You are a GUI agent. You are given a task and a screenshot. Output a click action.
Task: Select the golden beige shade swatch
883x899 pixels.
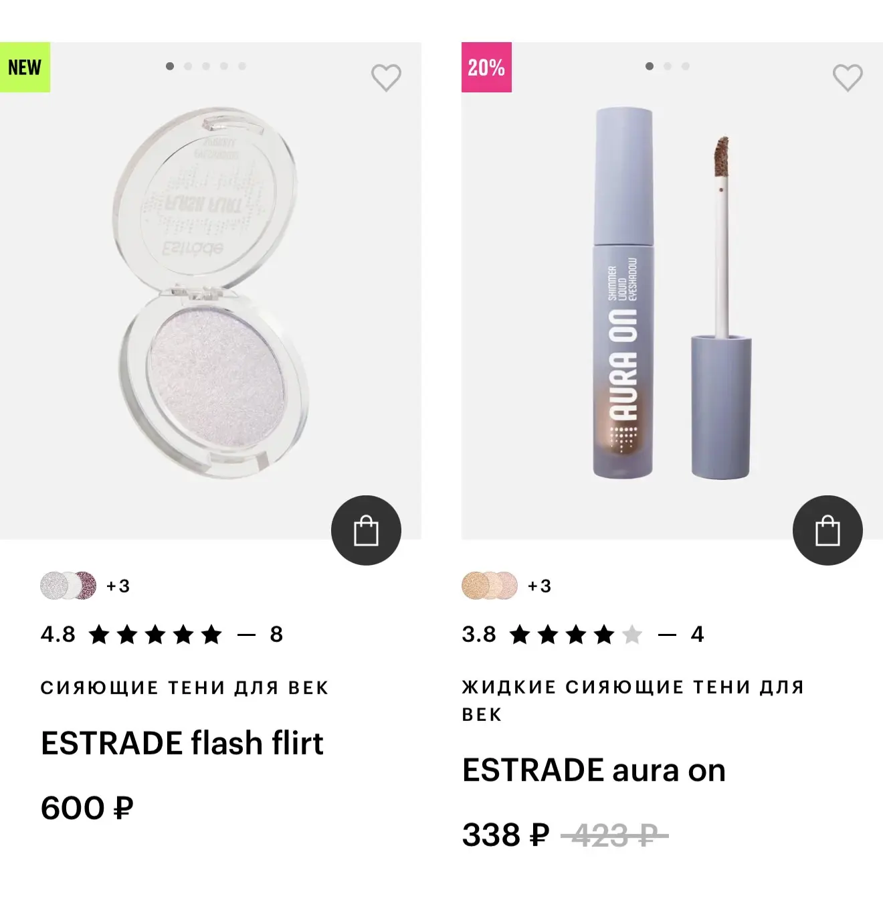pos(474,586)
